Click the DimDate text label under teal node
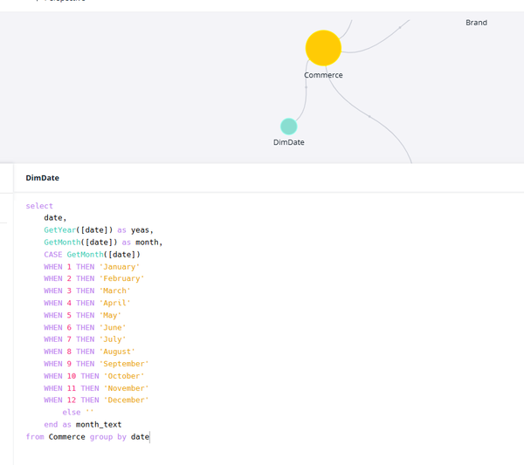Screen dimensions: 524x465 pos(288,142)
